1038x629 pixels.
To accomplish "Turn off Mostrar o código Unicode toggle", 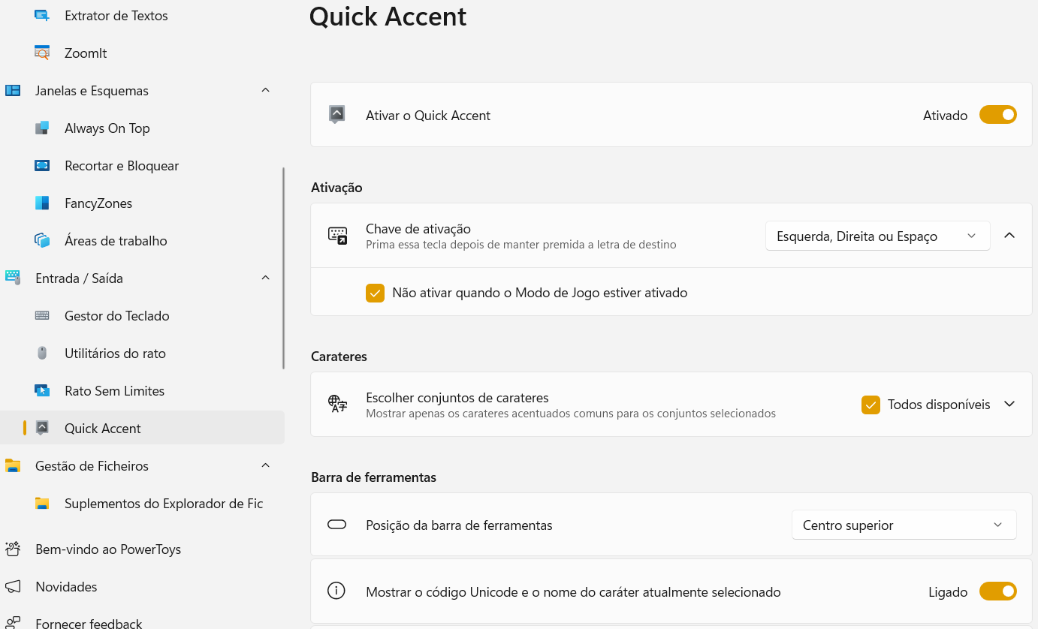I will point(997,591).
